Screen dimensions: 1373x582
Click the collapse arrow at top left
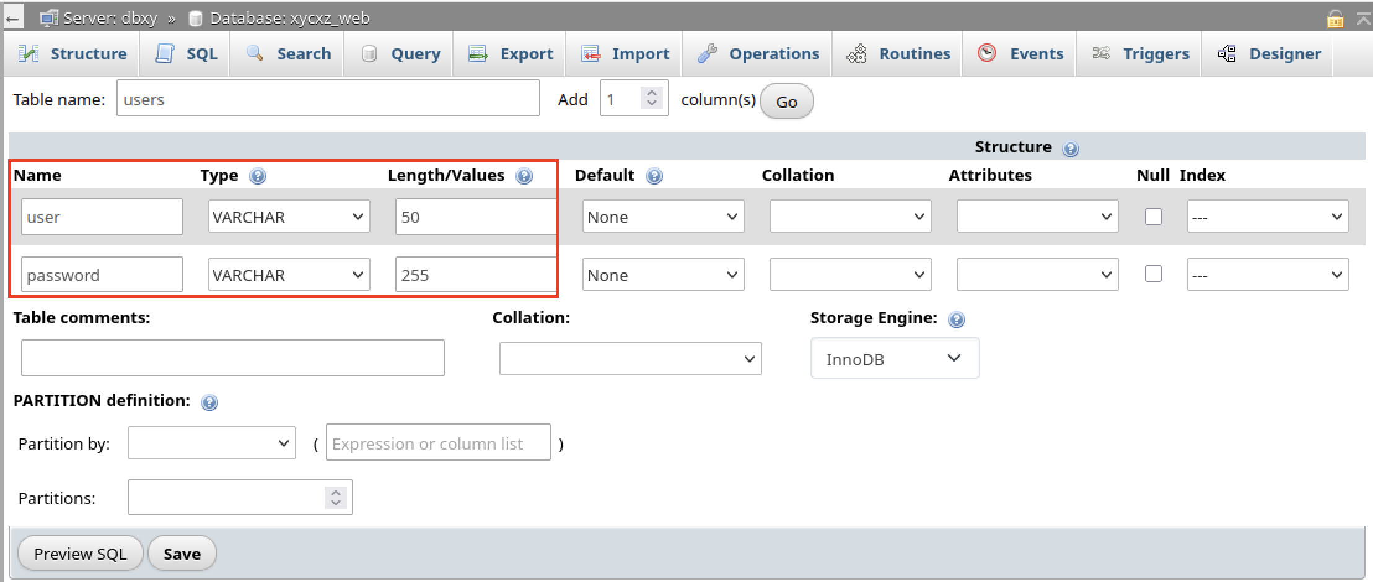click(x=12, y=19)
